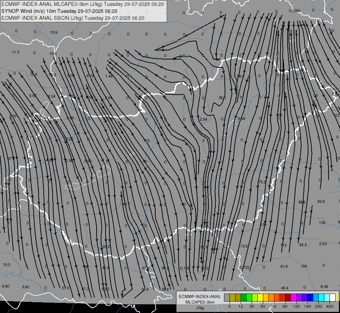Click the 'ECMWF-INDEX-ANAL MLCAPE0-3km' header line
340x313 pixels.
83,4
